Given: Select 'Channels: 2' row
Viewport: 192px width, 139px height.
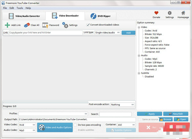Looking at the screenshot, I should click(151, 69).
